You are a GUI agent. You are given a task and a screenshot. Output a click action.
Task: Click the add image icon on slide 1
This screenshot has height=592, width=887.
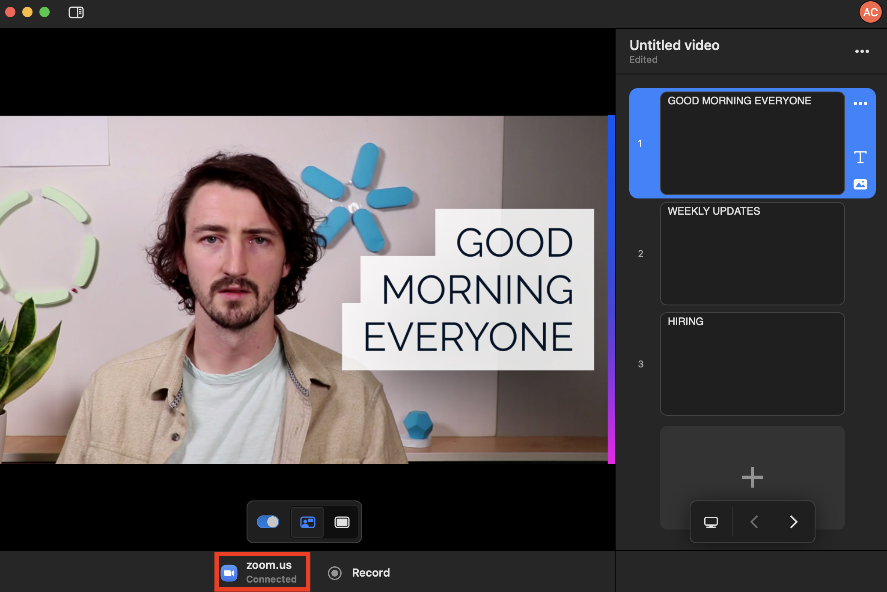[x=860, y=184]
